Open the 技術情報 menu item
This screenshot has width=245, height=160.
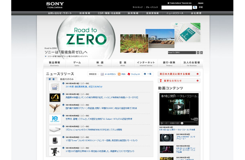click(x=85, y=13)
